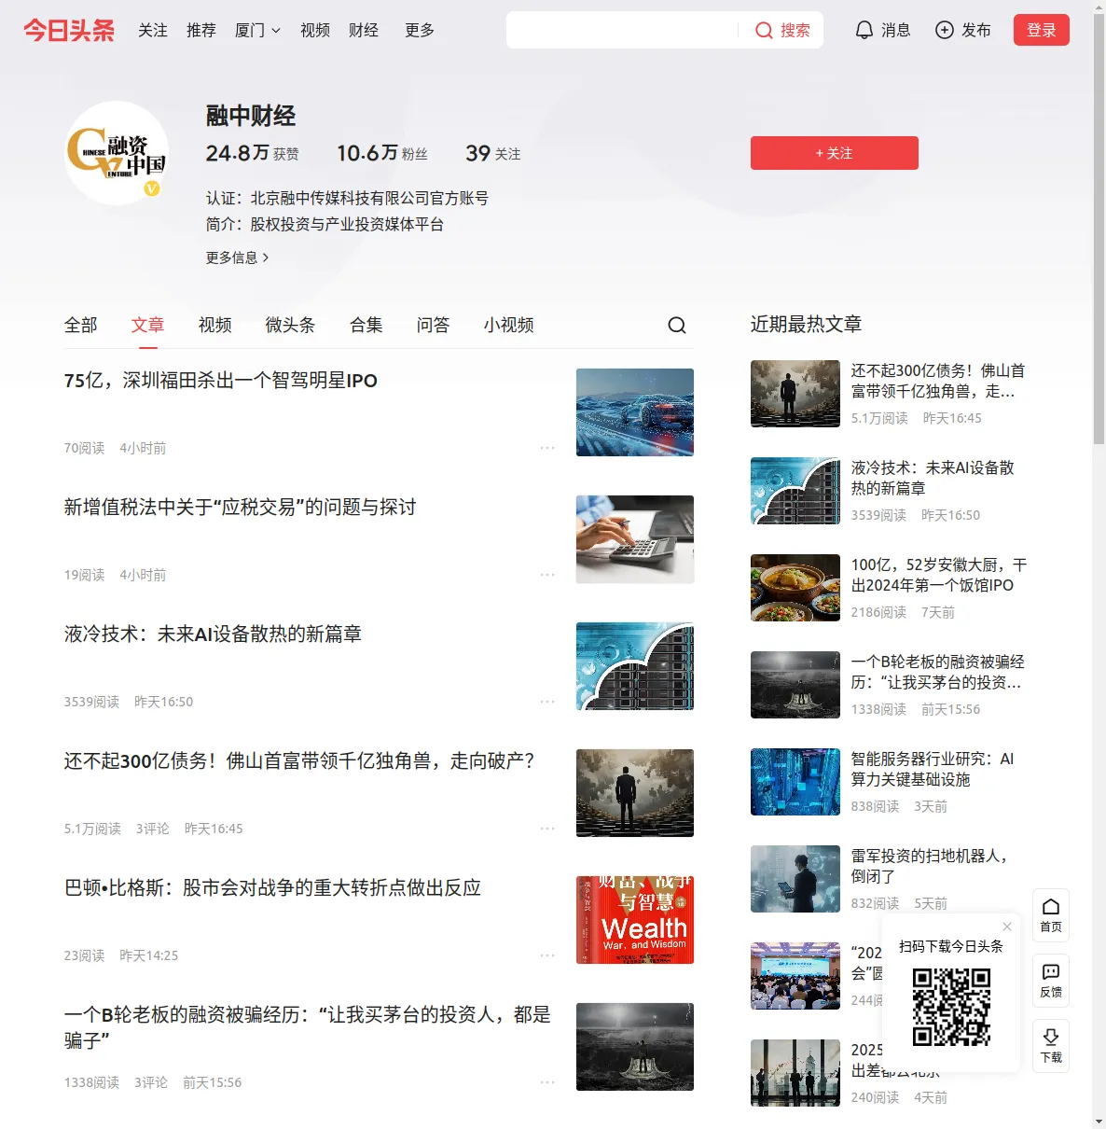Screen dimensions: 1106x1129
Task: Open more options for B轮老板 list article
Action: click(547, 1082)
